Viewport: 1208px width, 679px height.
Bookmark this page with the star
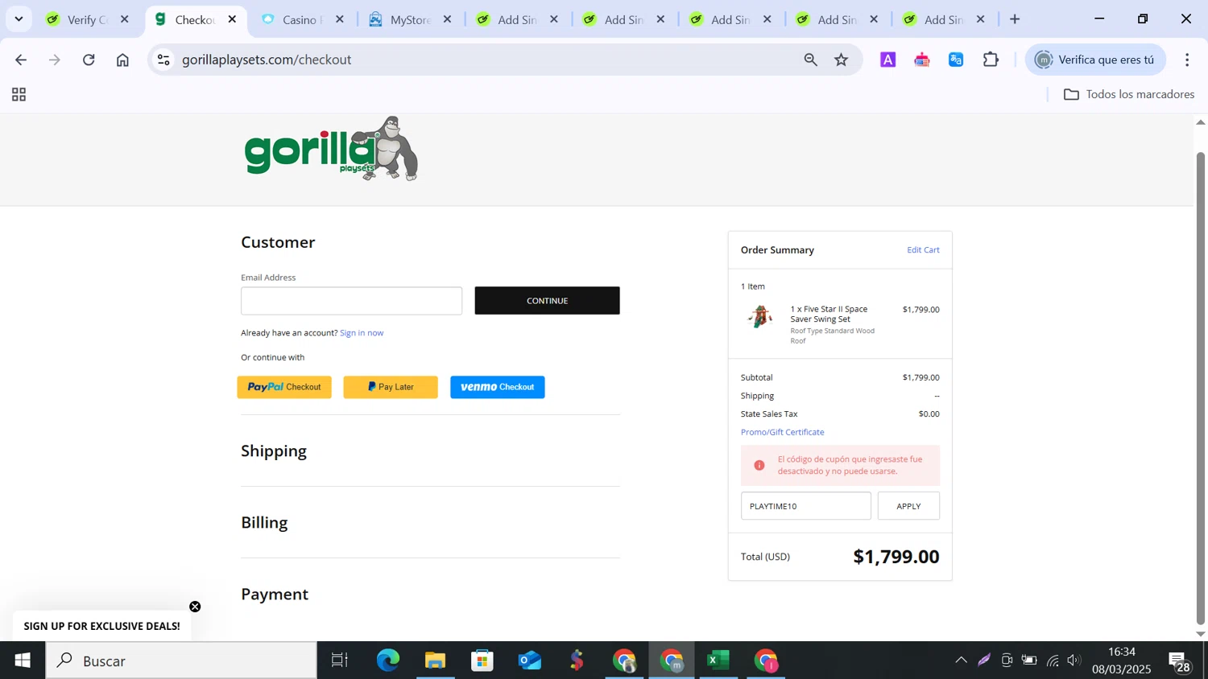pos(842,60)
